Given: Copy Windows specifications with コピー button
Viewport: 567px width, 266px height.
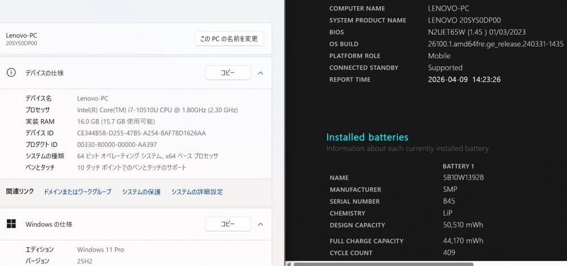Looking at the screenshot, I should [227, 224].
